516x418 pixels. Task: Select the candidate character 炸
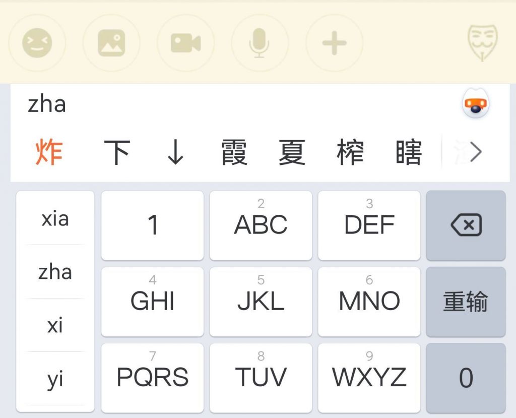49,153
